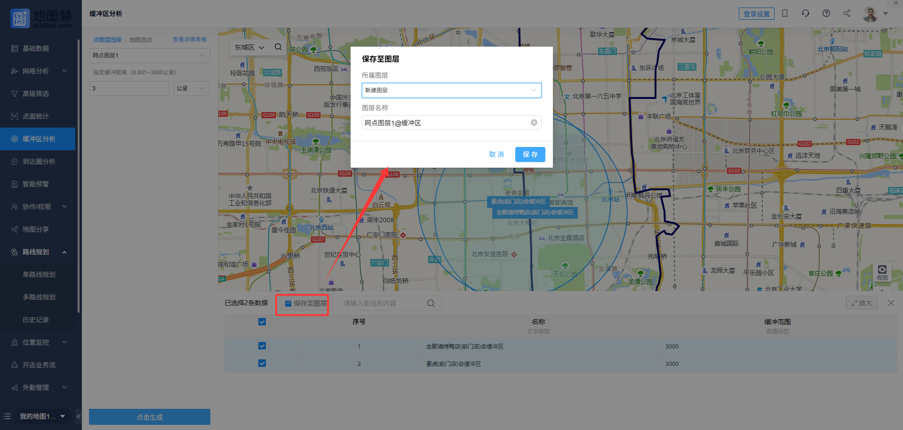Image resolution: width=903 pixels, height=430 pixels.
Task: Toggle the select-all checkbox in table header
Action: pyautogui.click(x=262, y=322)
